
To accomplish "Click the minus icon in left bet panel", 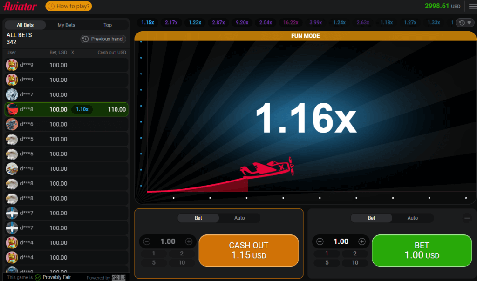I will pos(147,241).
